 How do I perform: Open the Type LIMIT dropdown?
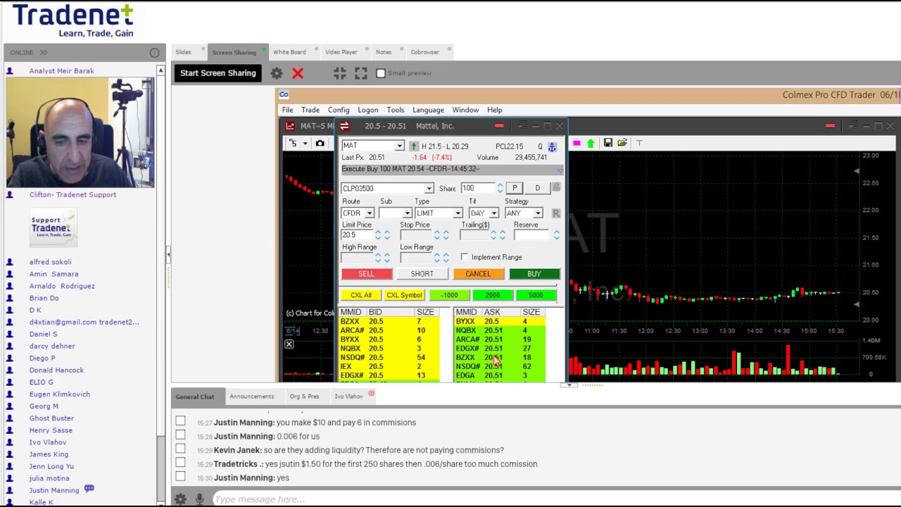pos(458,213)
